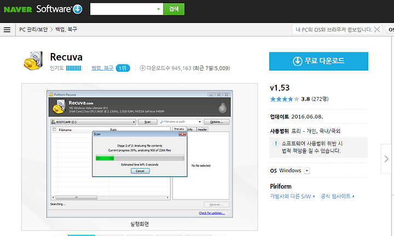Click the next screenshot arrow
The width and height of the screenshot is (394, 236).
(x=386, y=159)
